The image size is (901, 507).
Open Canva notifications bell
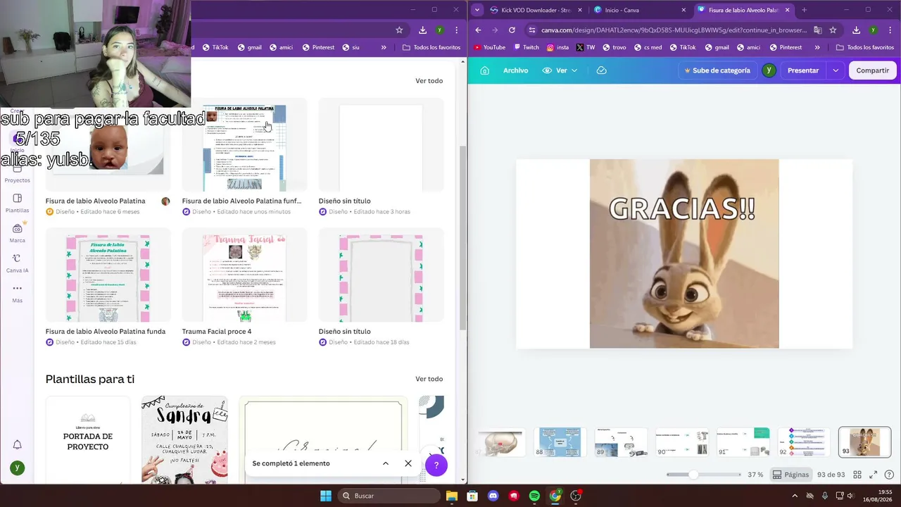point(18,444)
